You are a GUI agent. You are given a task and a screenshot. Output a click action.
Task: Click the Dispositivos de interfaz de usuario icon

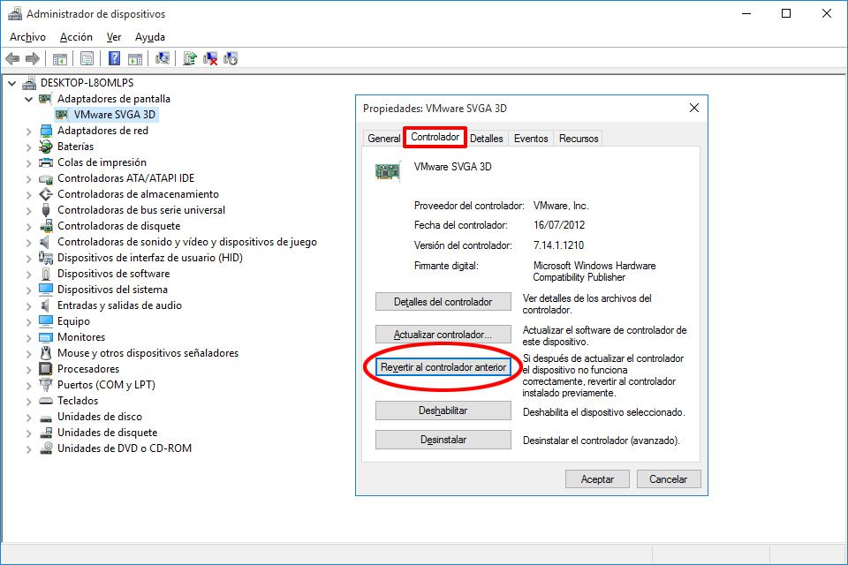click(x=45, y=258)
